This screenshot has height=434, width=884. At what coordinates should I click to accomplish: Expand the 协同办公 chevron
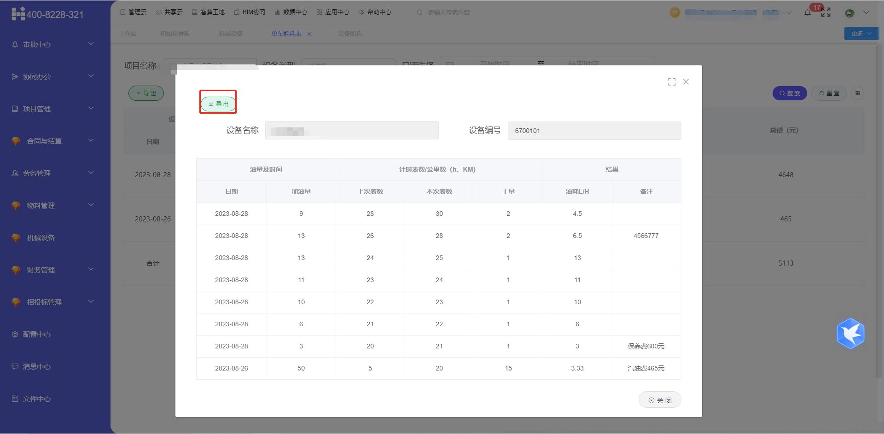pyautogui.click(x=91, y=76)
